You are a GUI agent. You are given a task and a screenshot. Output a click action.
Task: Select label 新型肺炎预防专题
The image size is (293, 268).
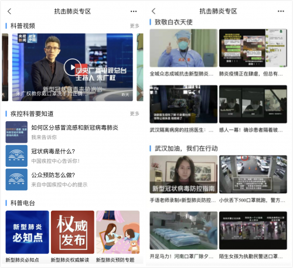point(115,260)
